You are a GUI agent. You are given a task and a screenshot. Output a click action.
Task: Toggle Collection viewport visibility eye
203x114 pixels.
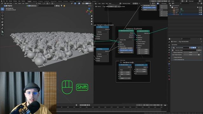200,7
